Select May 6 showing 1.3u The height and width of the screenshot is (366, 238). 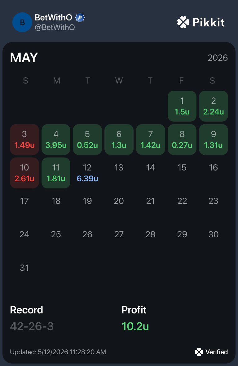(x=119, y=139)
